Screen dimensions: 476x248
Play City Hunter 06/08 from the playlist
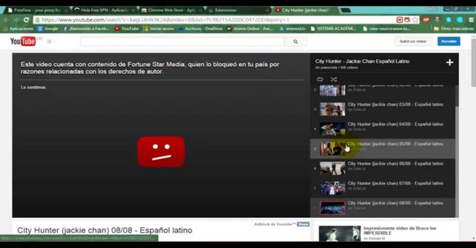tap(383, 168)
